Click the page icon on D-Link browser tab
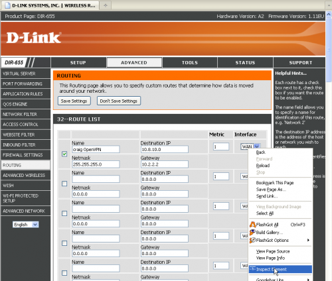 [x=7, y=5]
